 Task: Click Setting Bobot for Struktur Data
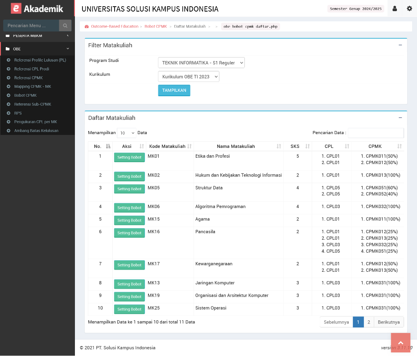[x=129, y=189]
